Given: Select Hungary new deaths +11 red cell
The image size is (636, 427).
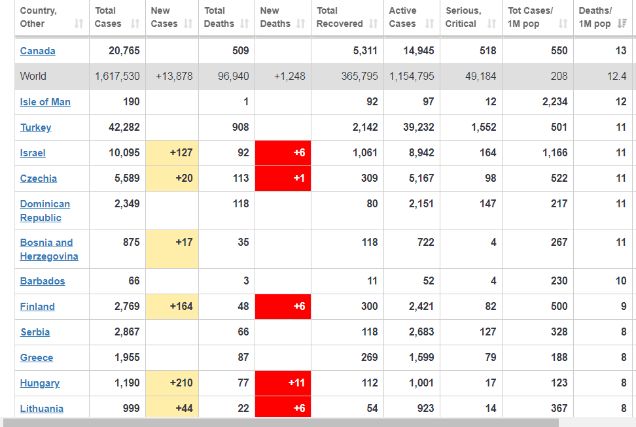Looking at the screenshot, I should [283, 383].
